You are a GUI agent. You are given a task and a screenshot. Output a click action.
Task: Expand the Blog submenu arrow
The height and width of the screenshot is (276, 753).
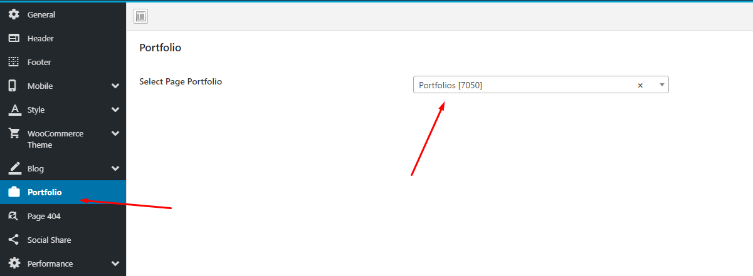point(115,168)
